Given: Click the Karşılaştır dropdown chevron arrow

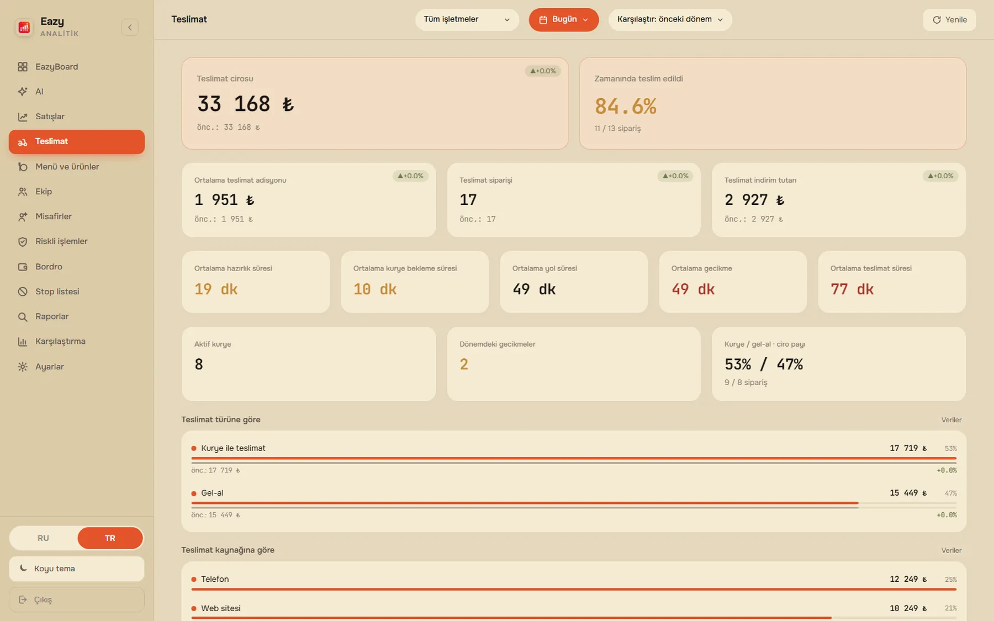Looking at the screenshot, I should 720,20.
